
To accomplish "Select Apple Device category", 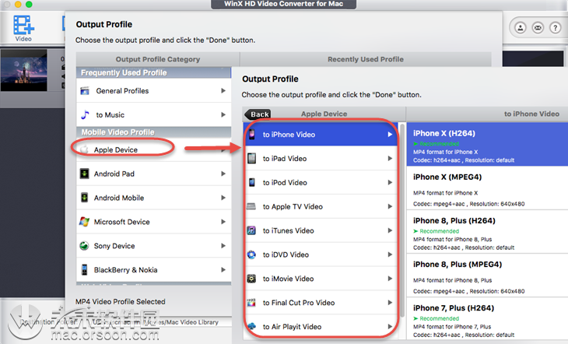I will click(x=153, y=149).
